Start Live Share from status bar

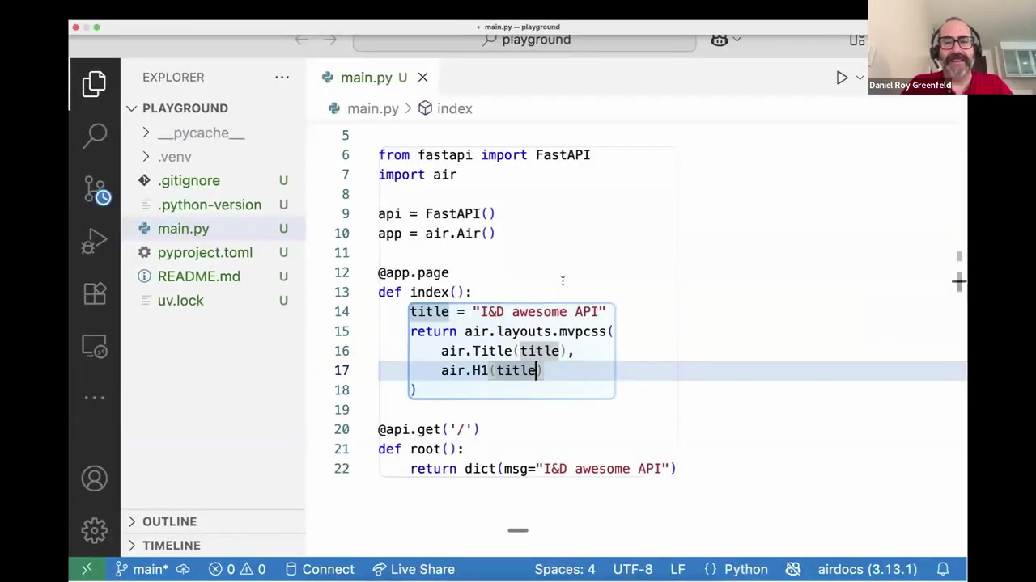click(x=413, y=569)
